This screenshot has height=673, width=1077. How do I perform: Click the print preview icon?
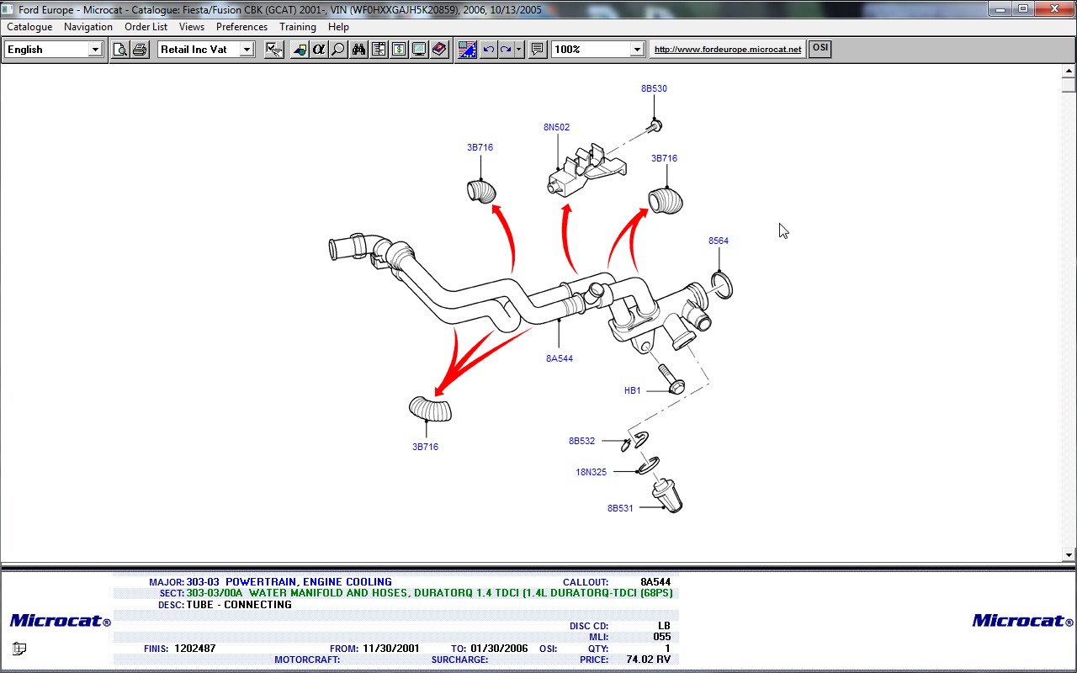click(120, 50)
